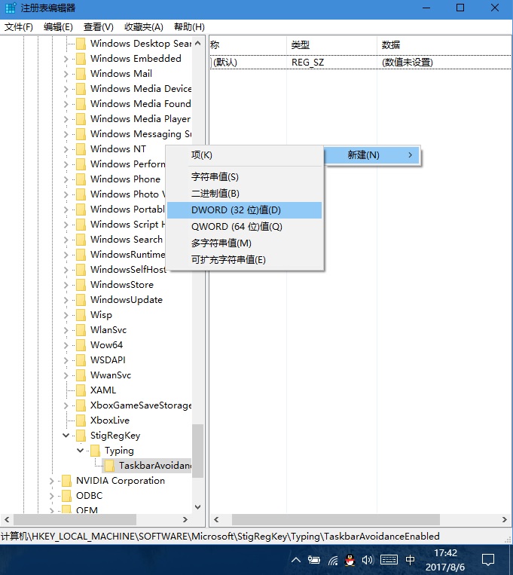
Task: Expand the Wow64 key
Action: coord(66,345)
